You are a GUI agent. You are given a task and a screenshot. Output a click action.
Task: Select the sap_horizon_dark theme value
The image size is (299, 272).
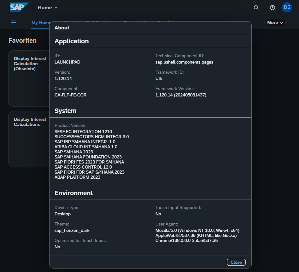point(72,231)
